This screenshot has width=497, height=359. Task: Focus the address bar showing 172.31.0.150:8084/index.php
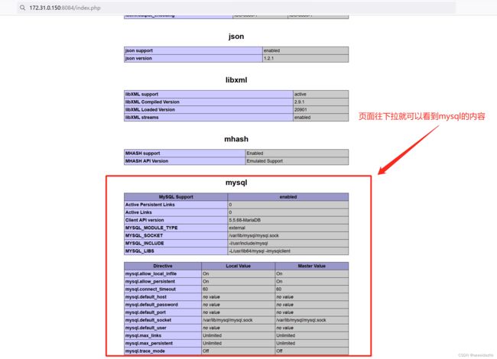point(236,8)
